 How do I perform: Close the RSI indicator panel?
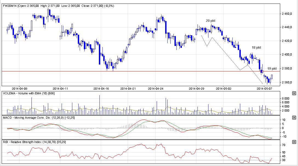pyautogui.click(x=294, y=142)
